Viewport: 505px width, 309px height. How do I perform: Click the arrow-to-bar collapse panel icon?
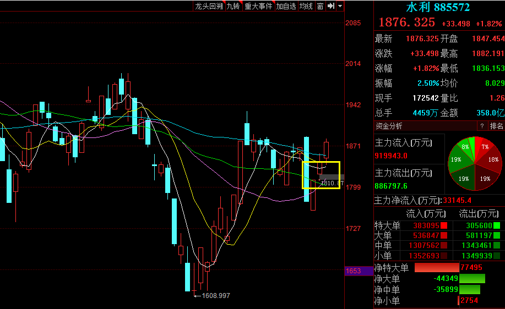coord(330,6)
